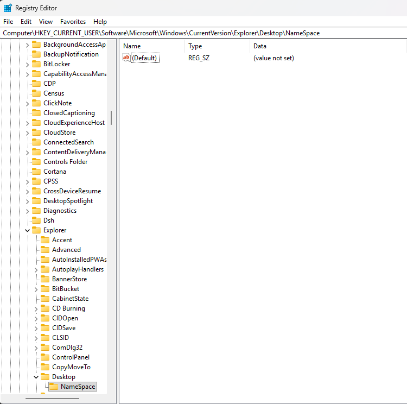Expand the DesktopSpotlight key

coord(27,201)
